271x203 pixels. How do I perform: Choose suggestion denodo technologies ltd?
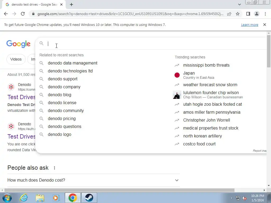tap(70, 71)
